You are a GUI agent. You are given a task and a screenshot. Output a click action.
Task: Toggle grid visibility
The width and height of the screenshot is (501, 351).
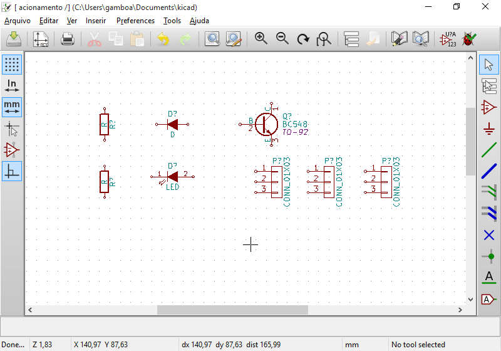coord(12,64)
